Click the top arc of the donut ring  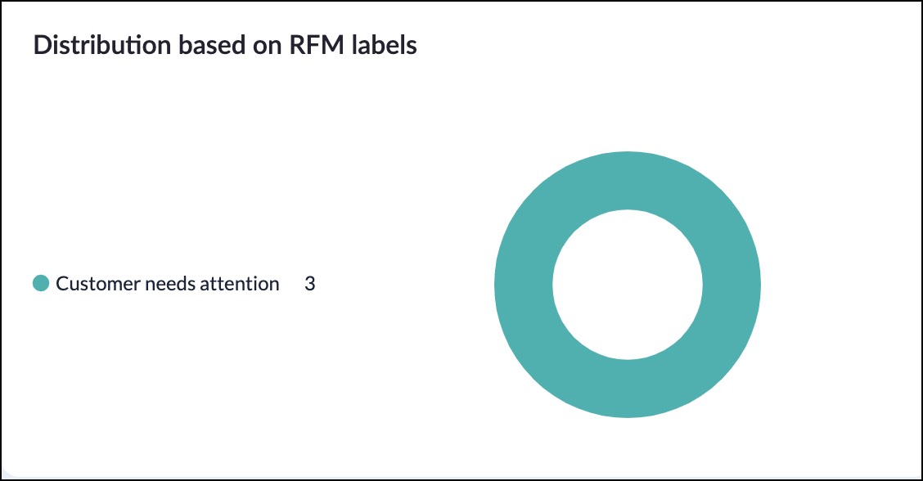(628, 180)
